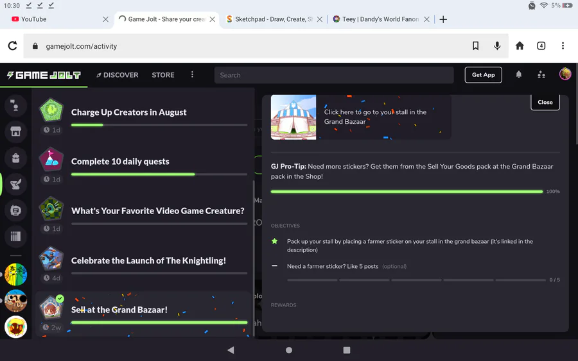Open the Store page

[x=163, y=75]
